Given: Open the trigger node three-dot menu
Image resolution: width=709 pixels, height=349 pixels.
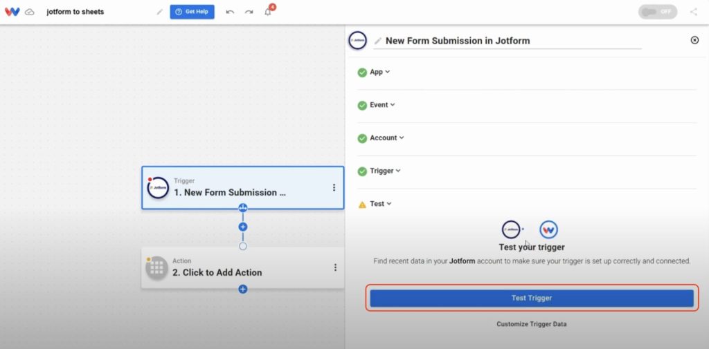Looking at the screenshot, I should (x=334, y=187).
